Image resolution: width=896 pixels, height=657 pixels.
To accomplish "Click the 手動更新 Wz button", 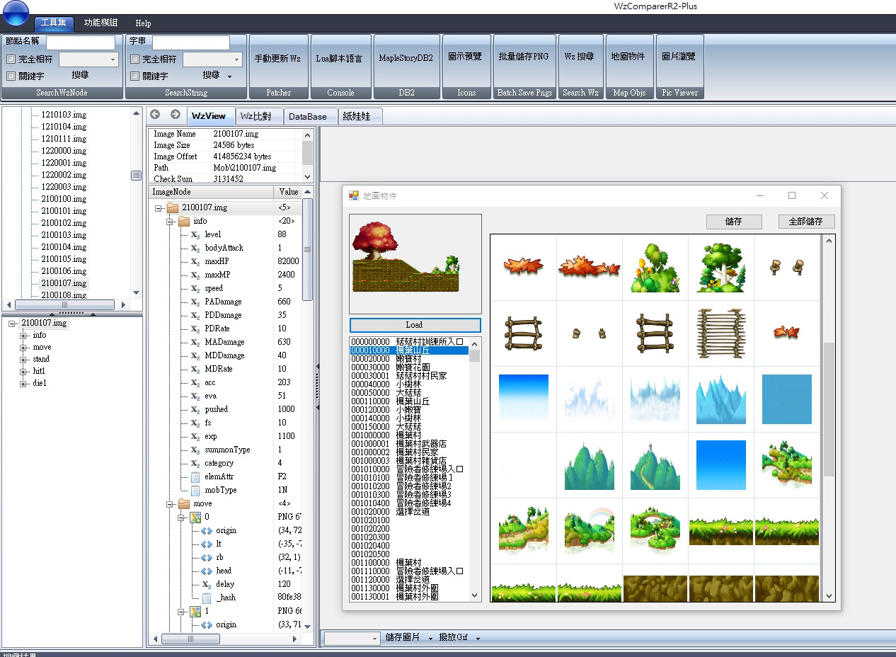I will coord(278,58).
